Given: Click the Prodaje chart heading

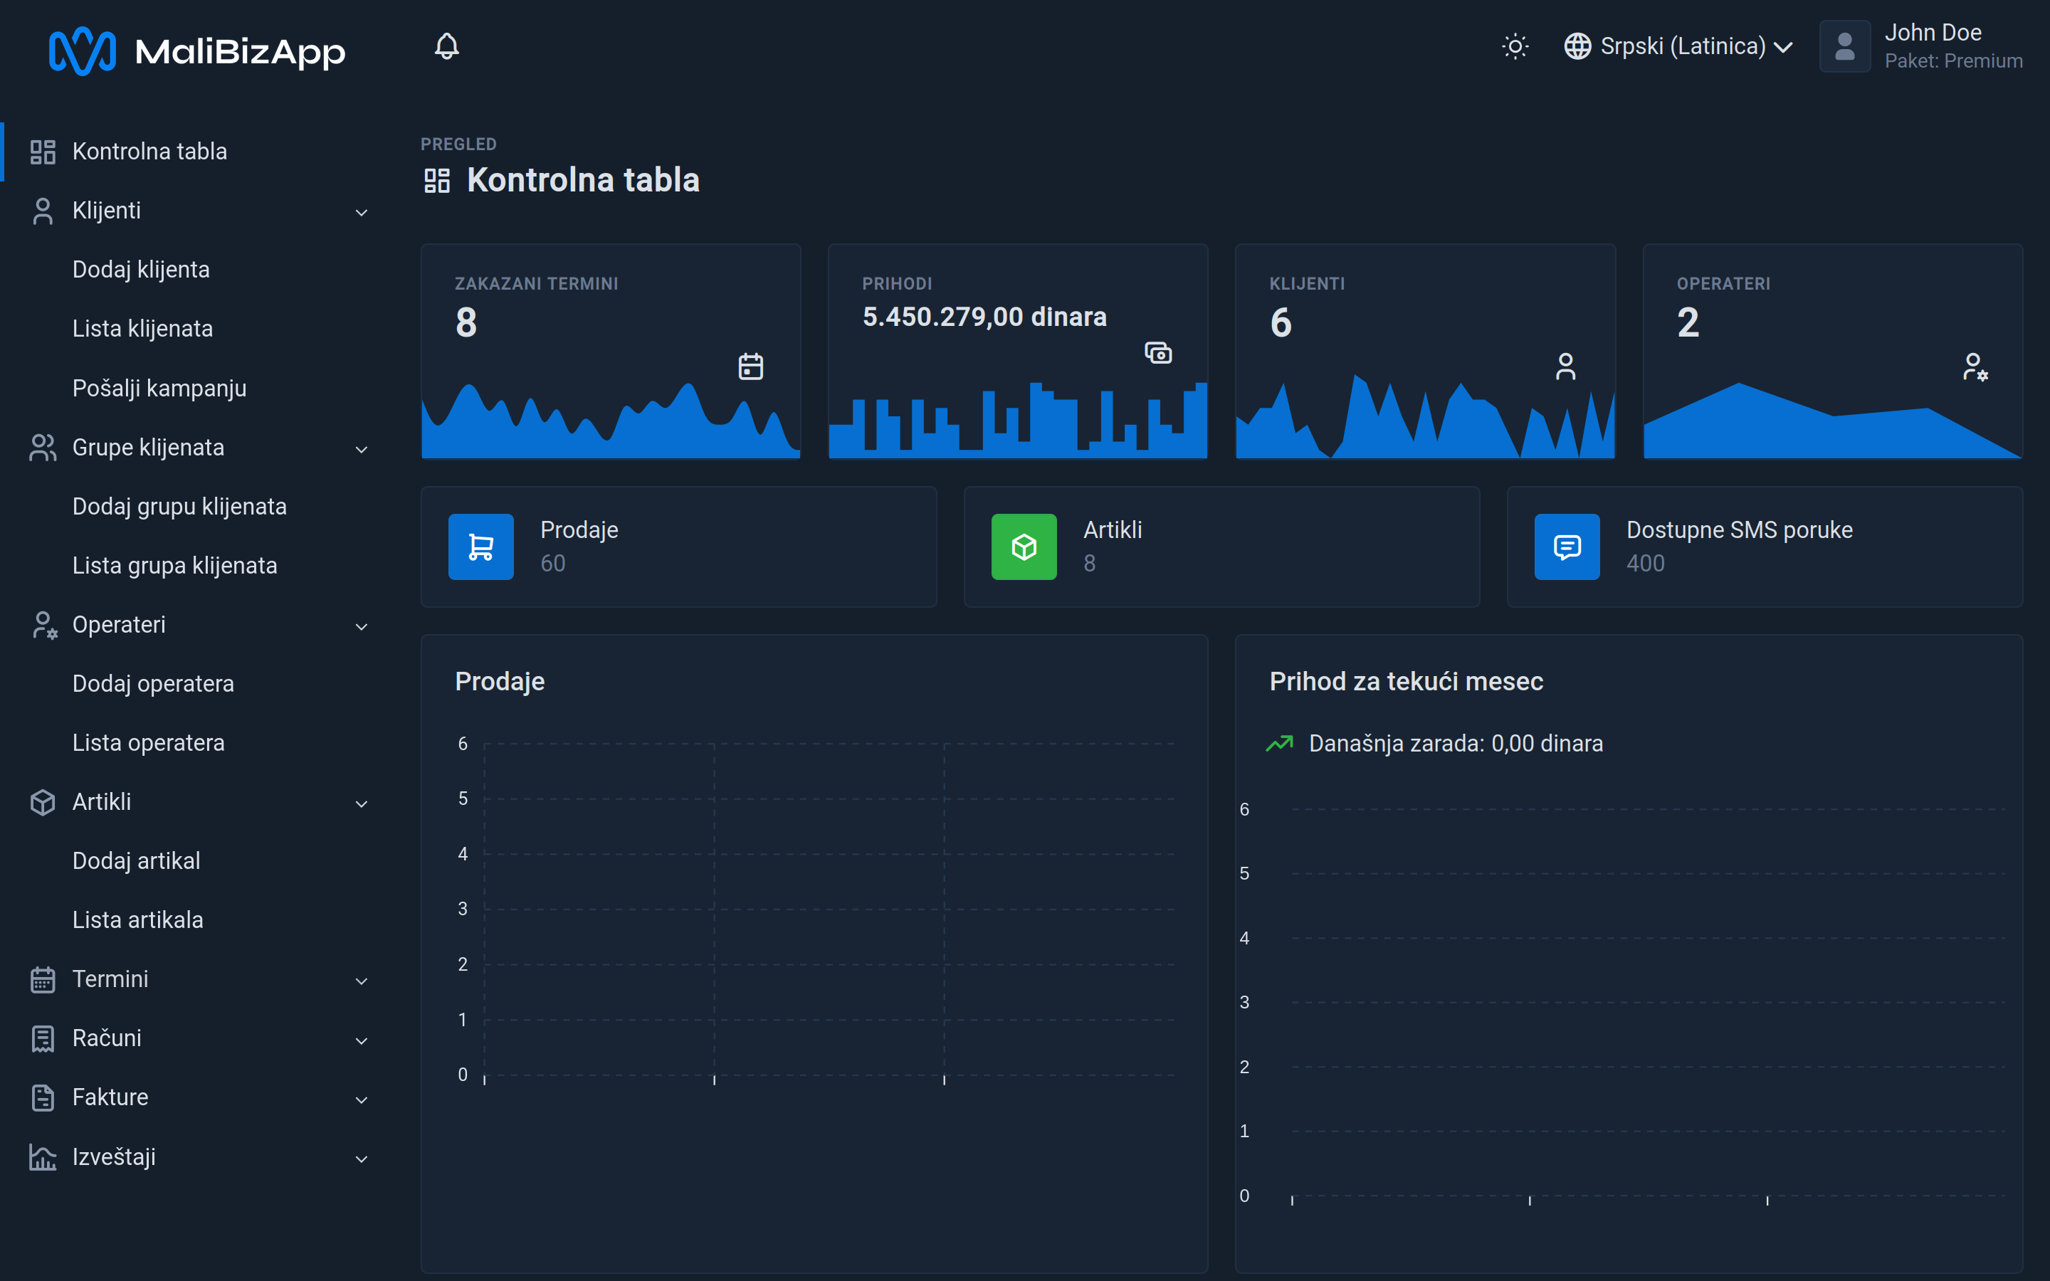Looking at the screenshot, I should (x=500, y=682).
